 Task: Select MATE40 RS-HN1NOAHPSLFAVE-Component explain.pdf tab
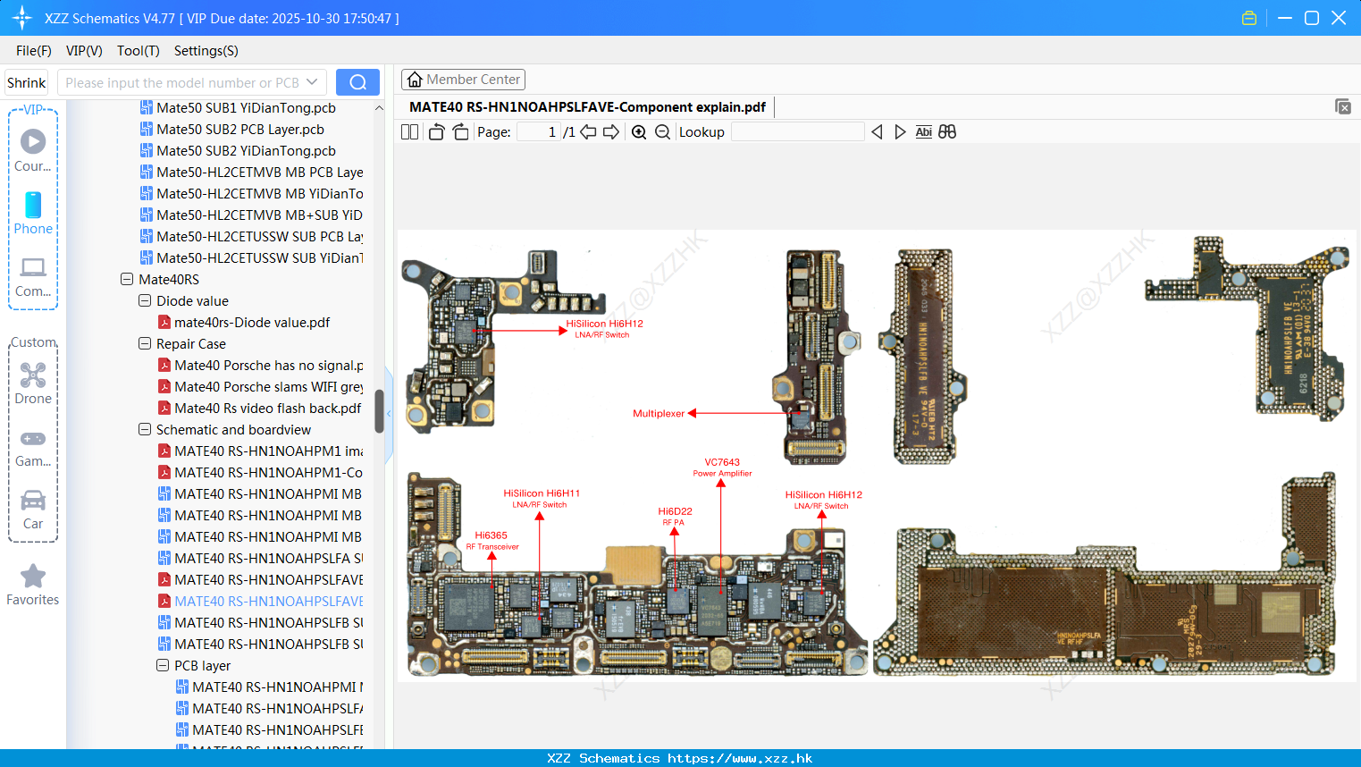click(x=587, y=107)
